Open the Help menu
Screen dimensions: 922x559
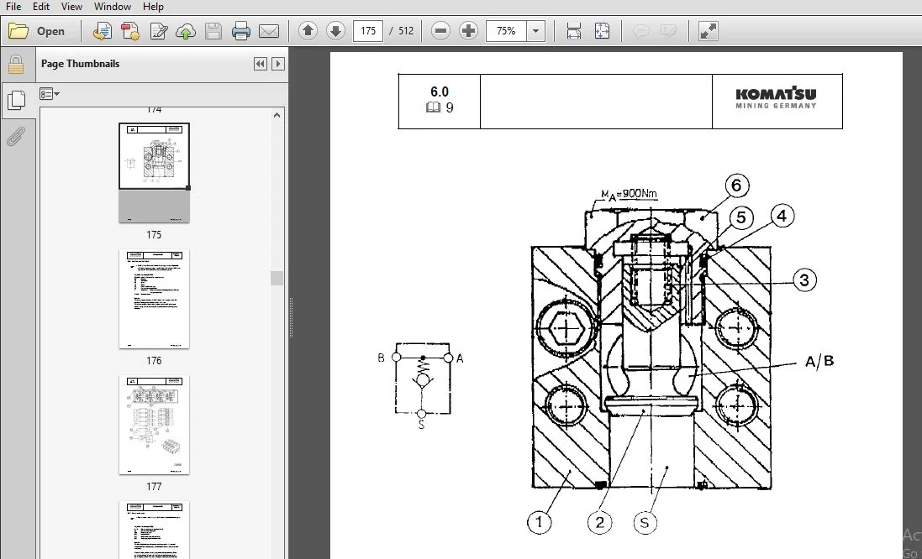(153, 7)
